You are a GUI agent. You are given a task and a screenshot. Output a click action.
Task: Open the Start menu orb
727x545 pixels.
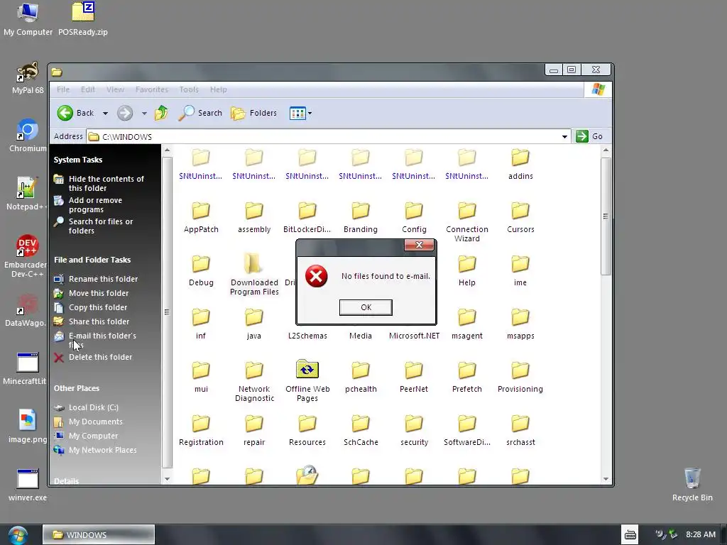point(18,535)
